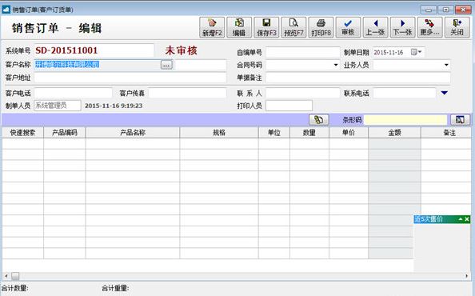This screenshot has width=475, height=296.
Task: Click the horizontal scrollbar thumb
Action: coord(15,276)
